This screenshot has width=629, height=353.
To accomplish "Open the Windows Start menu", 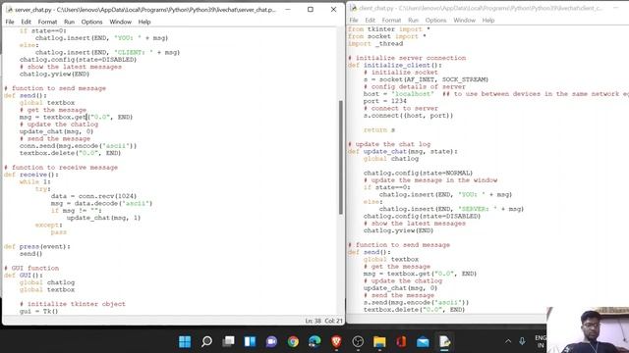I will coord(185,341).
